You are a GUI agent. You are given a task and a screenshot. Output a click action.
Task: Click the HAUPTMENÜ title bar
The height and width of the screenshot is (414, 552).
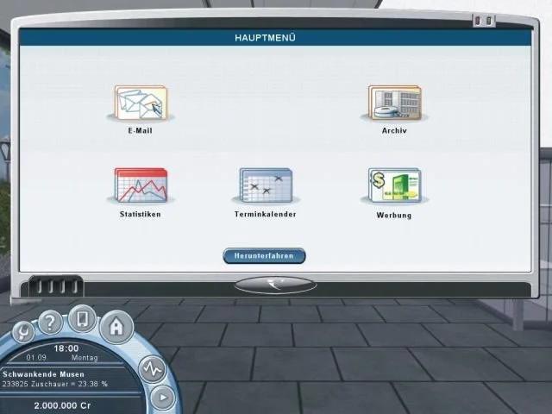pos(275,38)
